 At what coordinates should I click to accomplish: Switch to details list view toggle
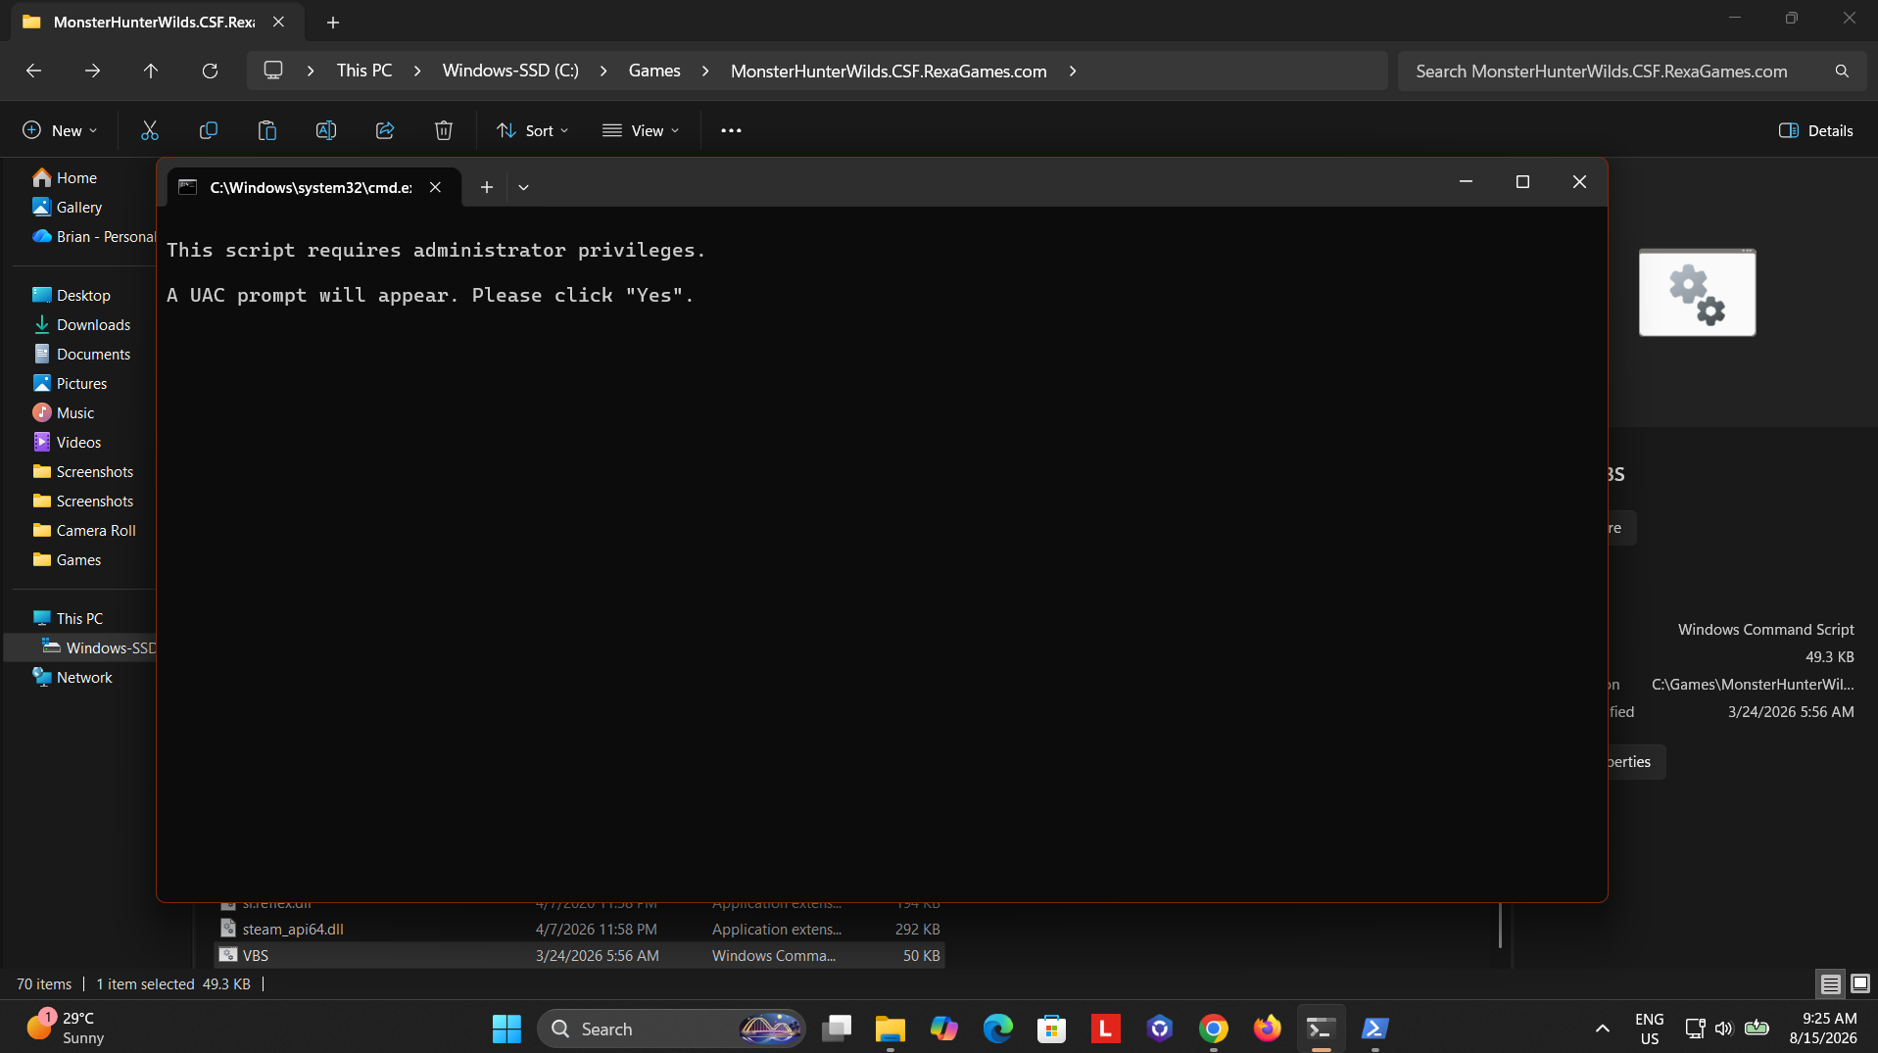point(1830,983)
